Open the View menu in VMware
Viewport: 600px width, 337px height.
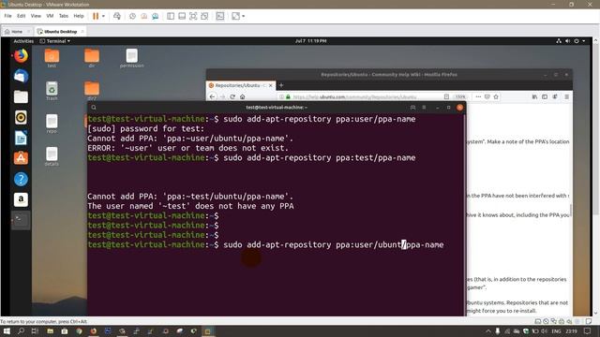[x=36, y=16]
